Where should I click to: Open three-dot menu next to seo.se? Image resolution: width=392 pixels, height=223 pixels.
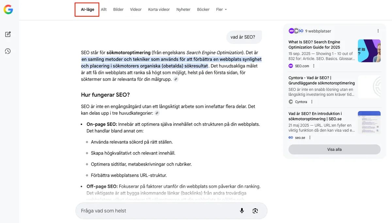coord(310,138)
